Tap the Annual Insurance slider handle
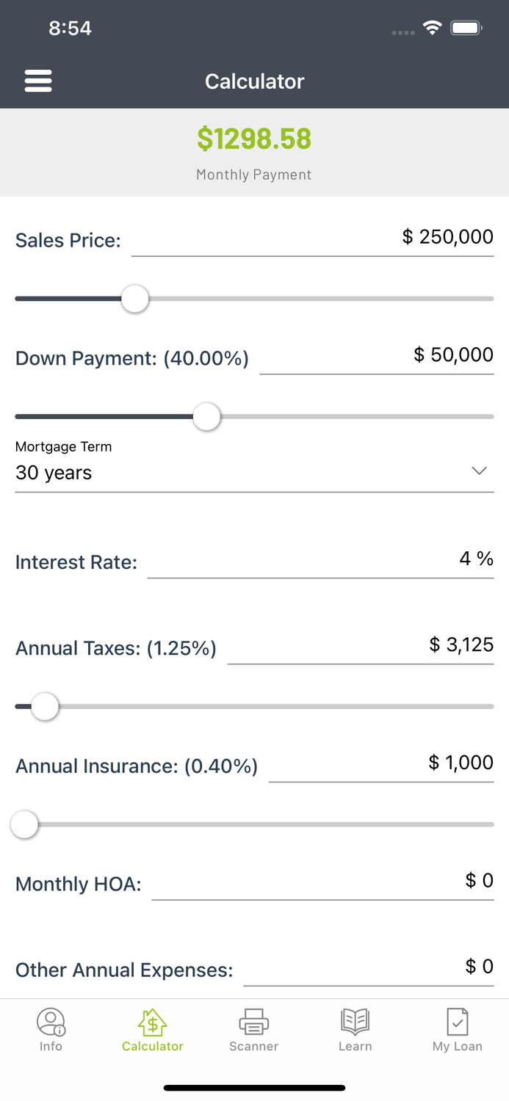 [24, 824]
